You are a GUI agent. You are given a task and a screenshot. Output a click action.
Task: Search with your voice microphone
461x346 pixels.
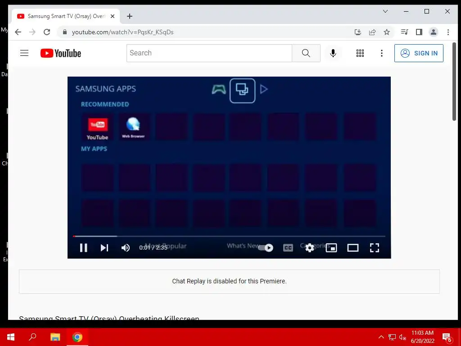333,53
